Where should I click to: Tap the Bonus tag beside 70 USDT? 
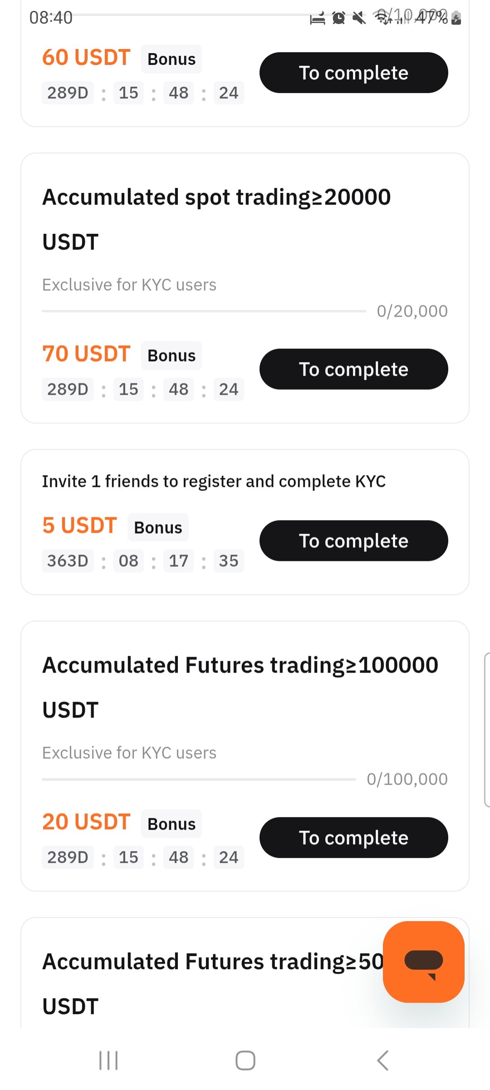click(x=171, y=356)
